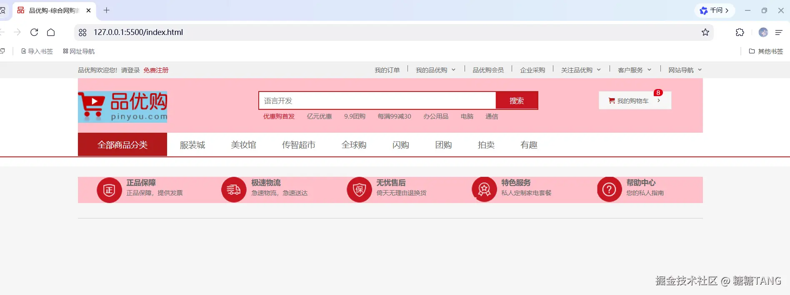The image size is (790, 295).
Task: Click the site info icon in address bar
Action: [x=82, y=32]
